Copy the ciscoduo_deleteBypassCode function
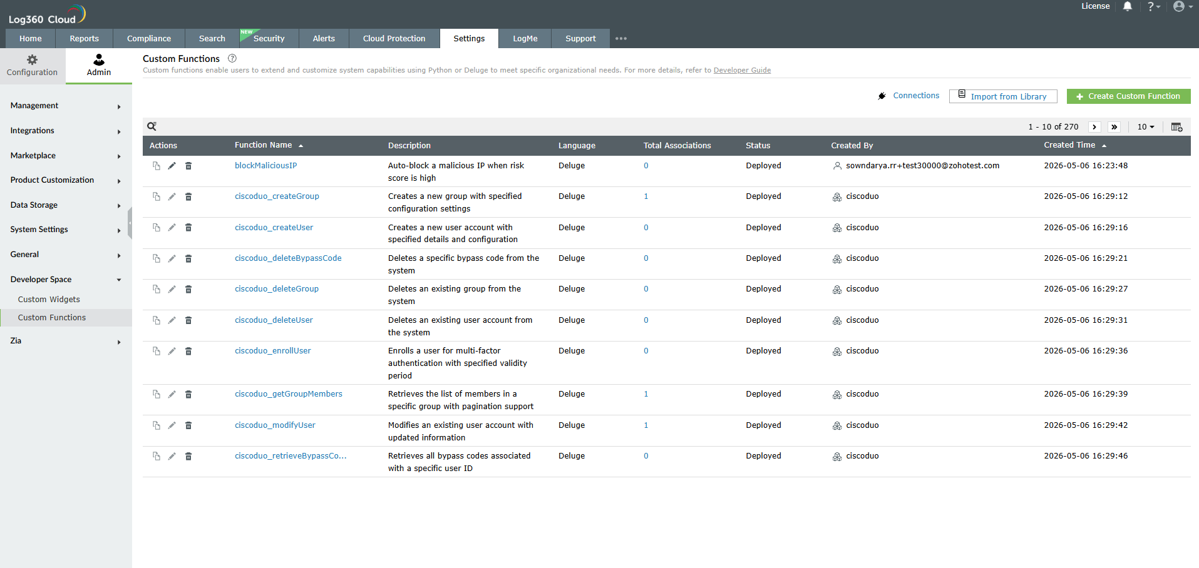Viewport: 1199px width, 568px height. click(156, 258)
